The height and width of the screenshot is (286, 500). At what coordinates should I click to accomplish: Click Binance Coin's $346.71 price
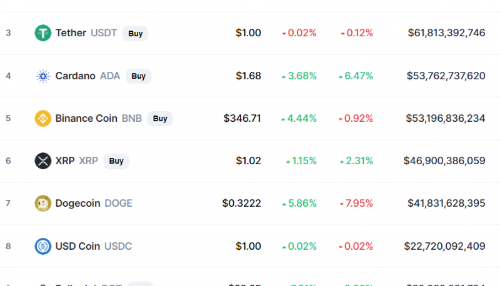242,119
